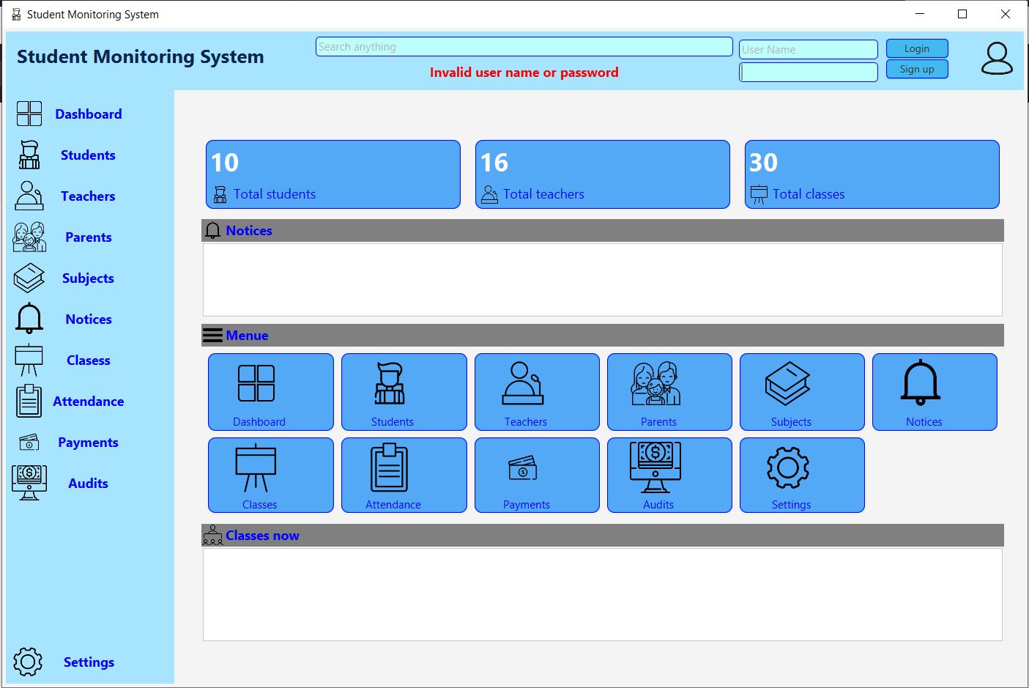The width and height of the screenshot is (1029, 688).
Task: Click into the User Name field
Action: 809,50
